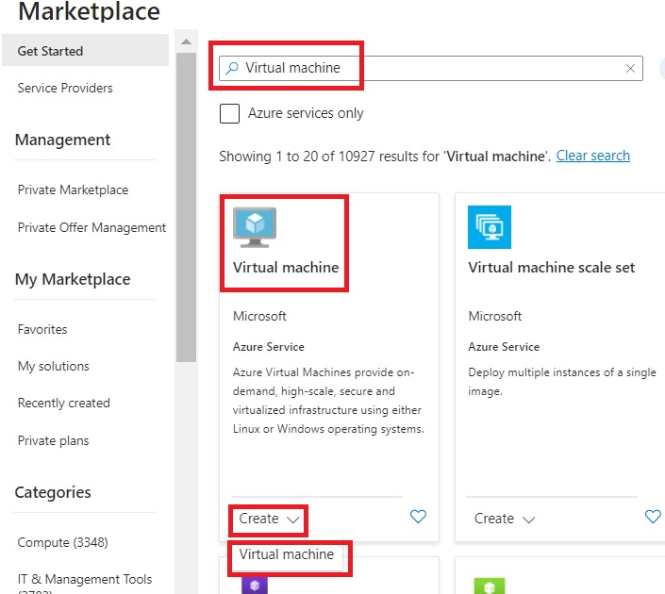665x594 pixels.
Task: Open Get Started section
Action: tap(85, 51)
